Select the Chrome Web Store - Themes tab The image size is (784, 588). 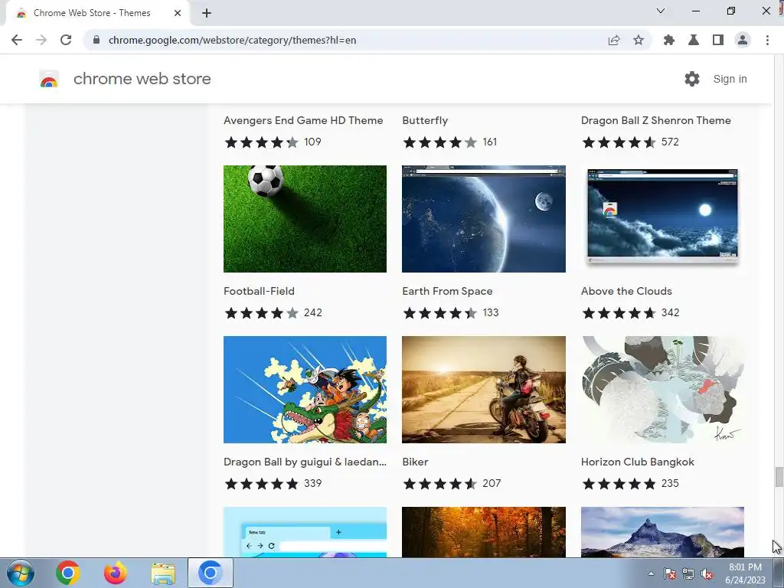[x=97, y=13]
